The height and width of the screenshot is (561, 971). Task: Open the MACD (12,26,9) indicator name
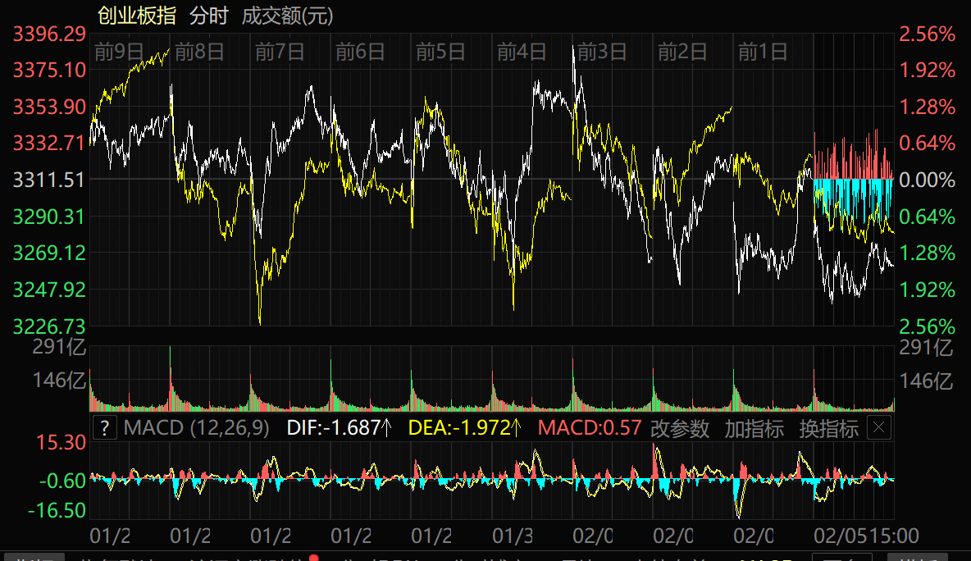click(x=196, y=428)
